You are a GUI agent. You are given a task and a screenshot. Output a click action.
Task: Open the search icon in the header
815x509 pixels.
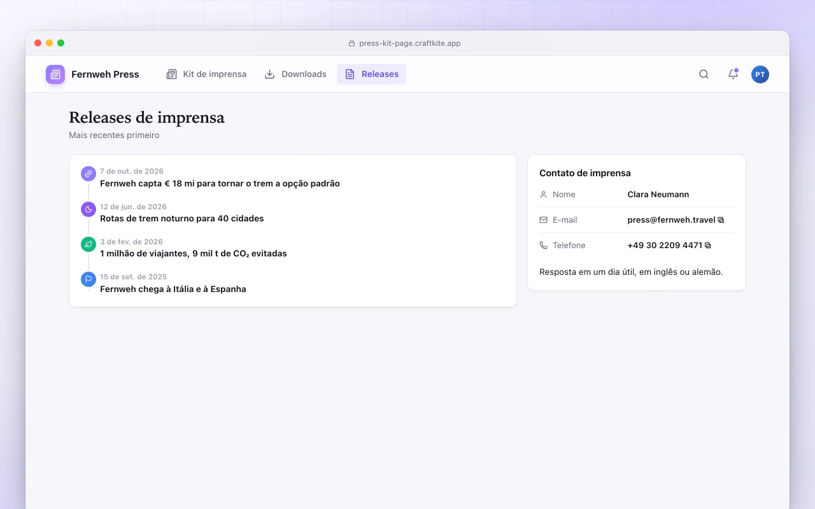point(704,74)
